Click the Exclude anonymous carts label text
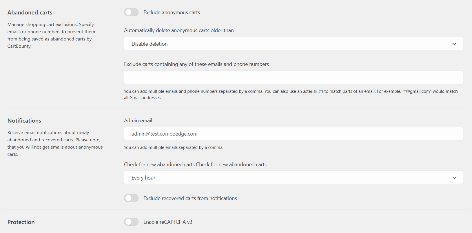Image resolution: width=472 pixels, height=233 pixels. click(x=172, y=12)
